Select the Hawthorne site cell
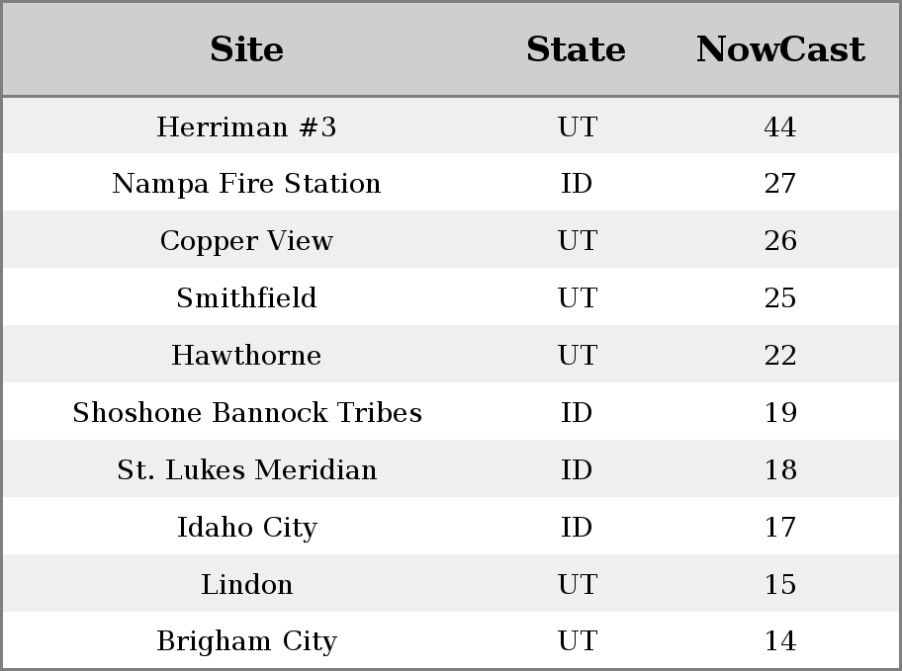902x671 pixels. 246,355
